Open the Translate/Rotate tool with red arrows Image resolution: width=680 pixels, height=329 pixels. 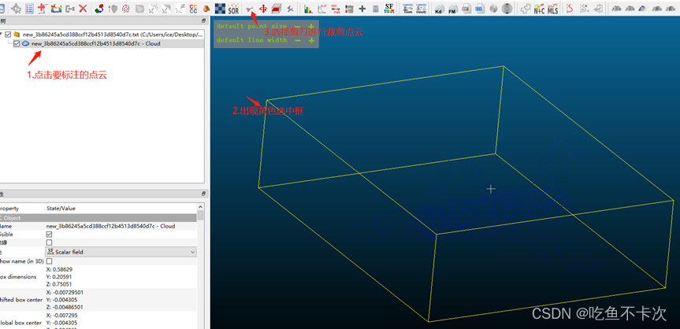pos(263,8)
